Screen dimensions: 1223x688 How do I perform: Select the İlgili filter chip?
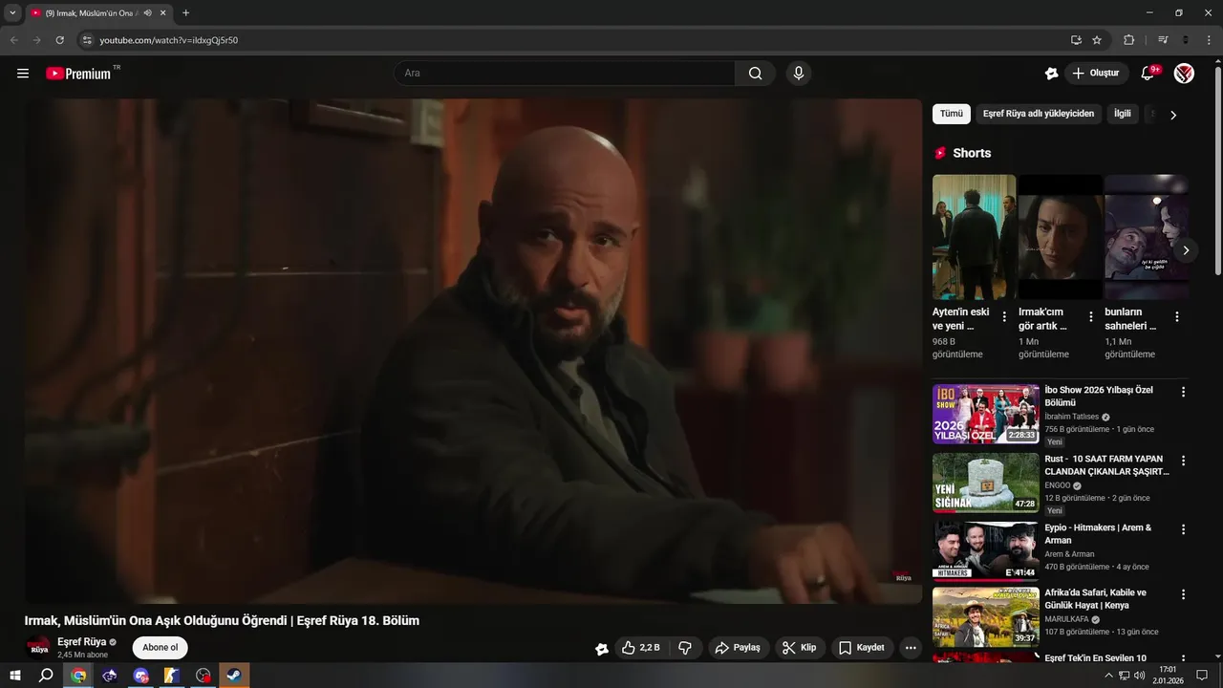[1123, 114]
